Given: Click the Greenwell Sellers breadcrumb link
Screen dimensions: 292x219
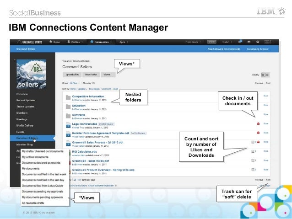Looking at the screenshot, I should 81,61.
